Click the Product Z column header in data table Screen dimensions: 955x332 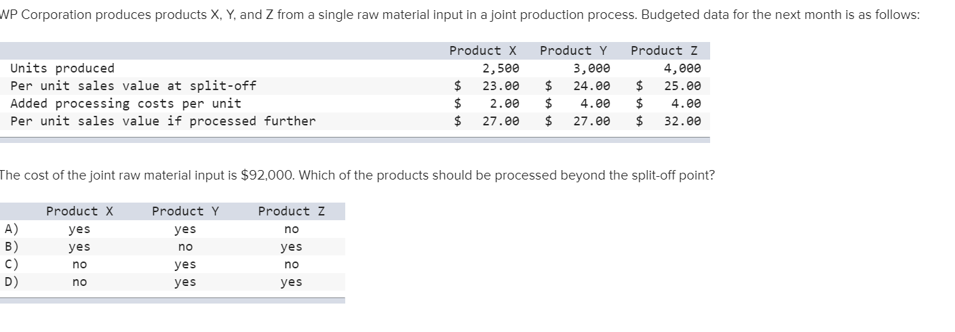(x=664, y=51)
